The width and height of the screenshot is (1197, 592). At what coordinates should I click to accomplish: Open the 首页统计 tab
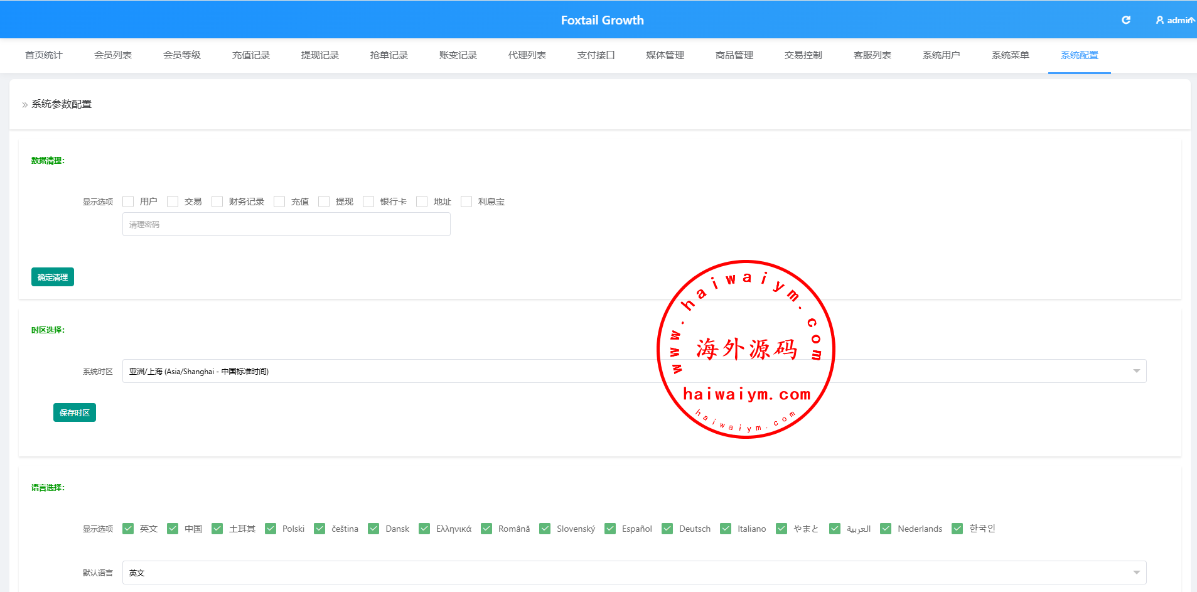click(44, 55)
